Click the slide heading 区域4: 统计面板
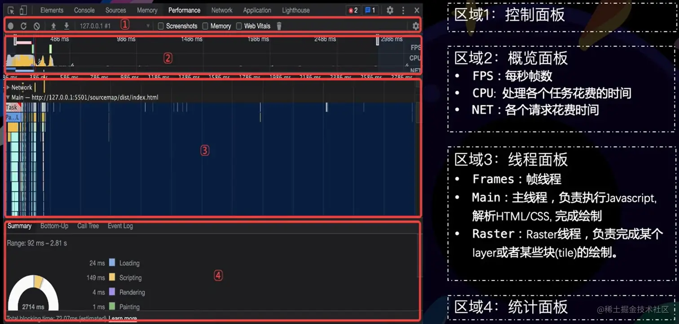 511,307
